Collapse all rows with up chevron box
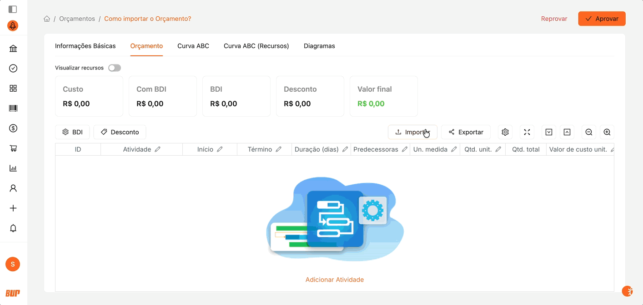 tap(567, 132)
